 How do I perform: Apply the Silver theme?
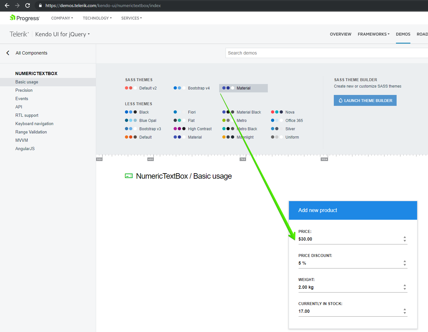[x=283, y=129]
